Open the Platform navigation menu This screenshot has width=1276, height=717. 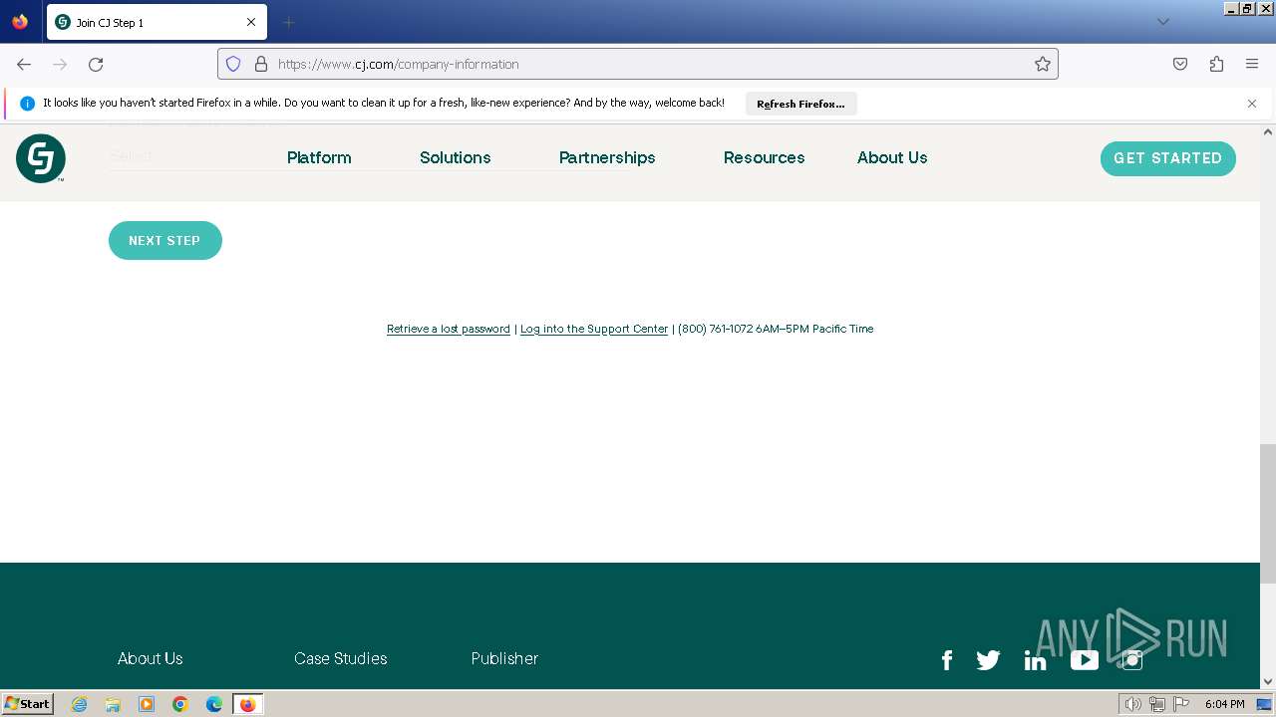319,157
